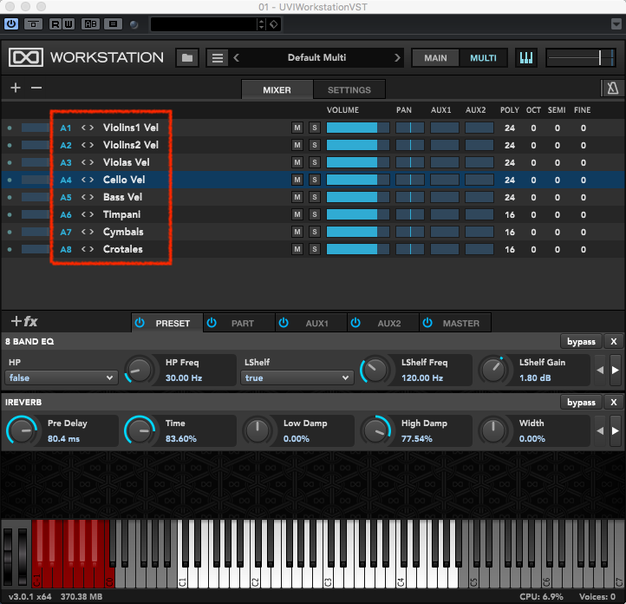
Task: Select the Bass Vel part name
Action: click(122, 197)
